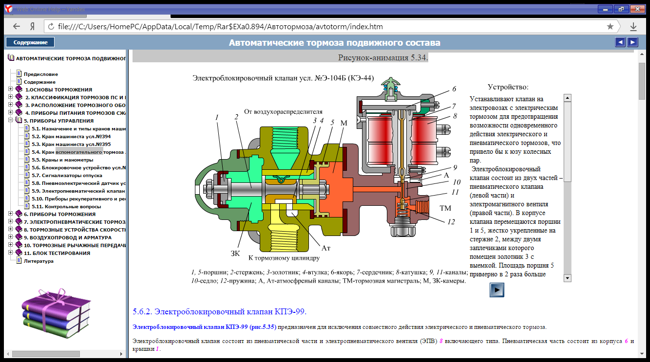Click main page vertical scrollbar thumb
Screen dimensions: 650x362
point(642,80)
